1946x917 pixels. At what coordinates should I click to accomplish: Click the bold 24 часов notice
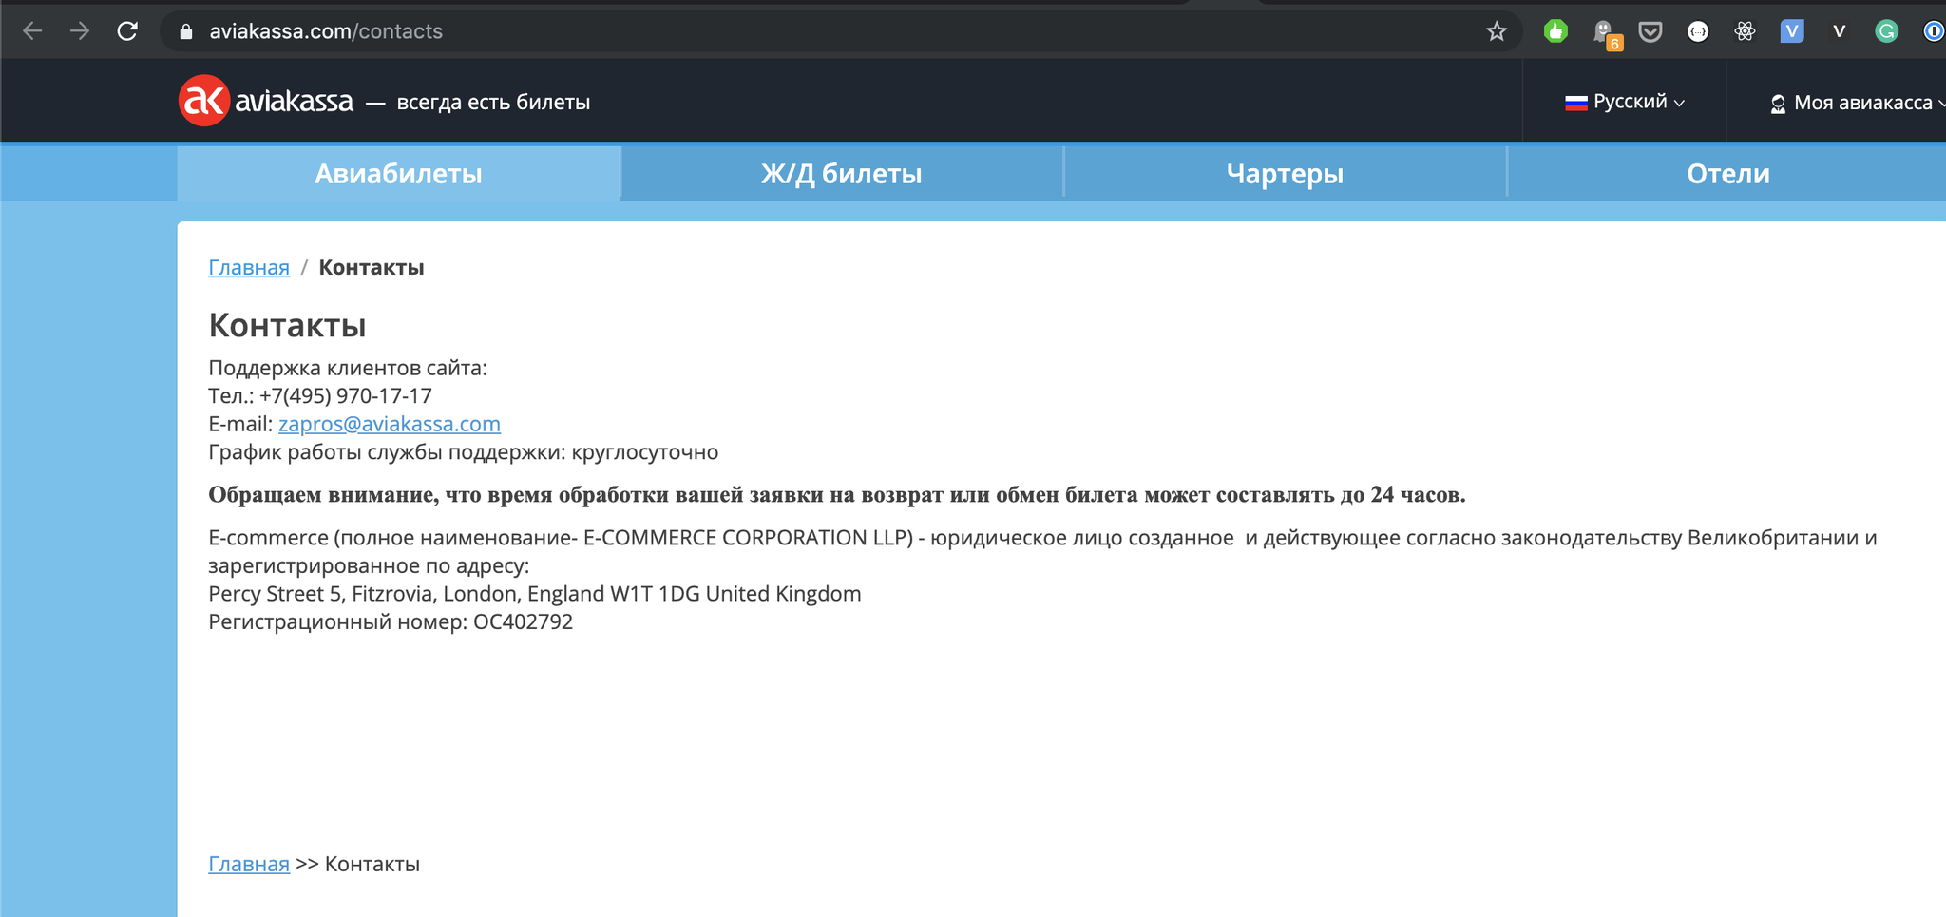point(837,494)
